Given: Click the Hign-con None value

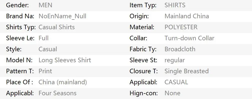Looking at the screenshot, I should pyautogui.click(x=172, y=93).
